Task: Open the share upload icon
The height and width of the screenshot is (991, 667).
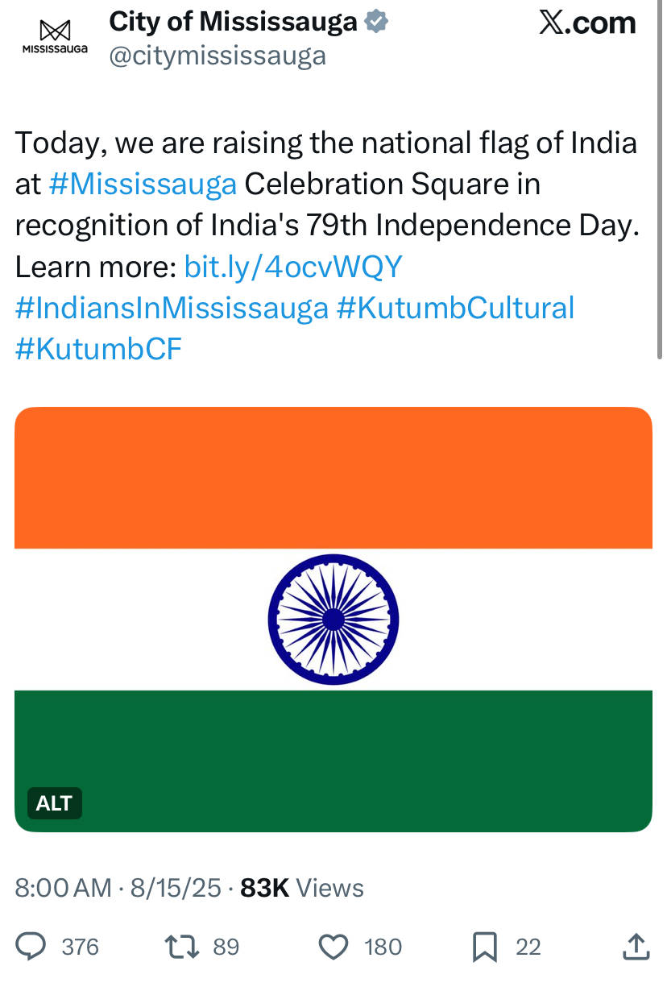Action: pos(636,947)
